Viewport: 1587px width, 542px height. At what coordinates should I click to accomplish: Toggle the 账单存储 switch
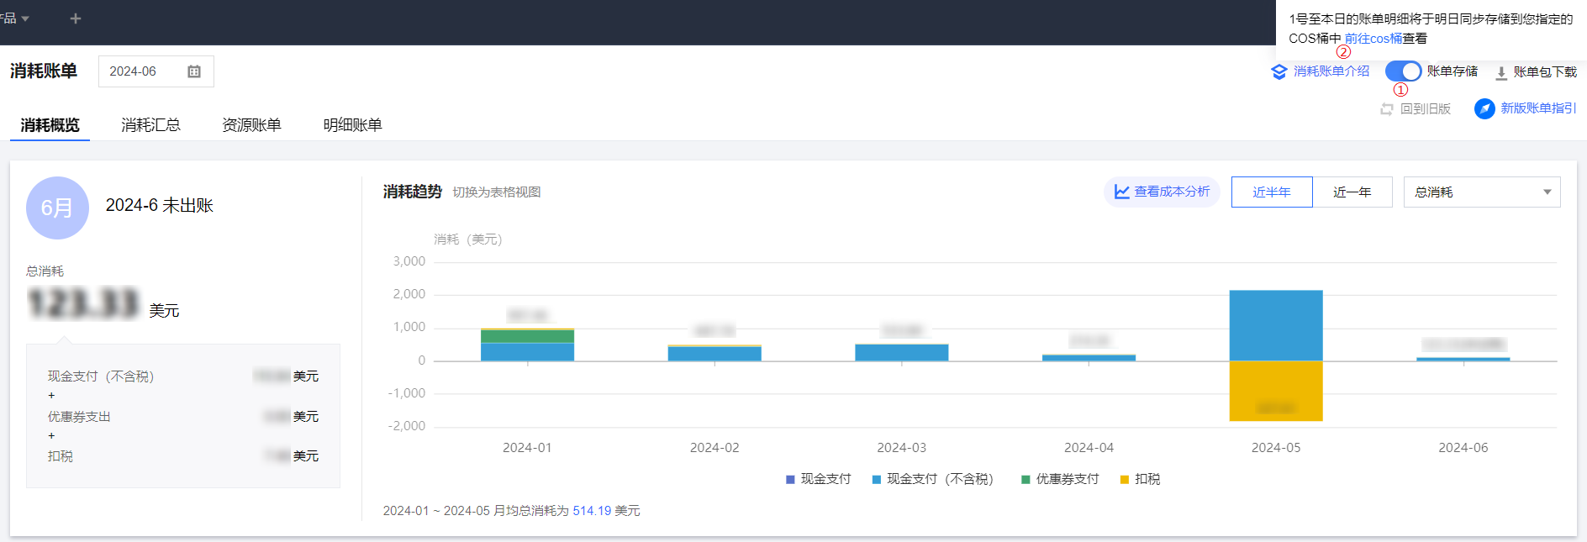tap(1402, 71)
